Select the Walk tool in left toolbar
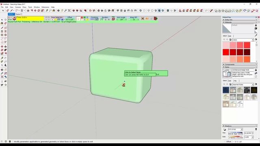The width and height of the screenshot is (260, 146). [2, 85]
